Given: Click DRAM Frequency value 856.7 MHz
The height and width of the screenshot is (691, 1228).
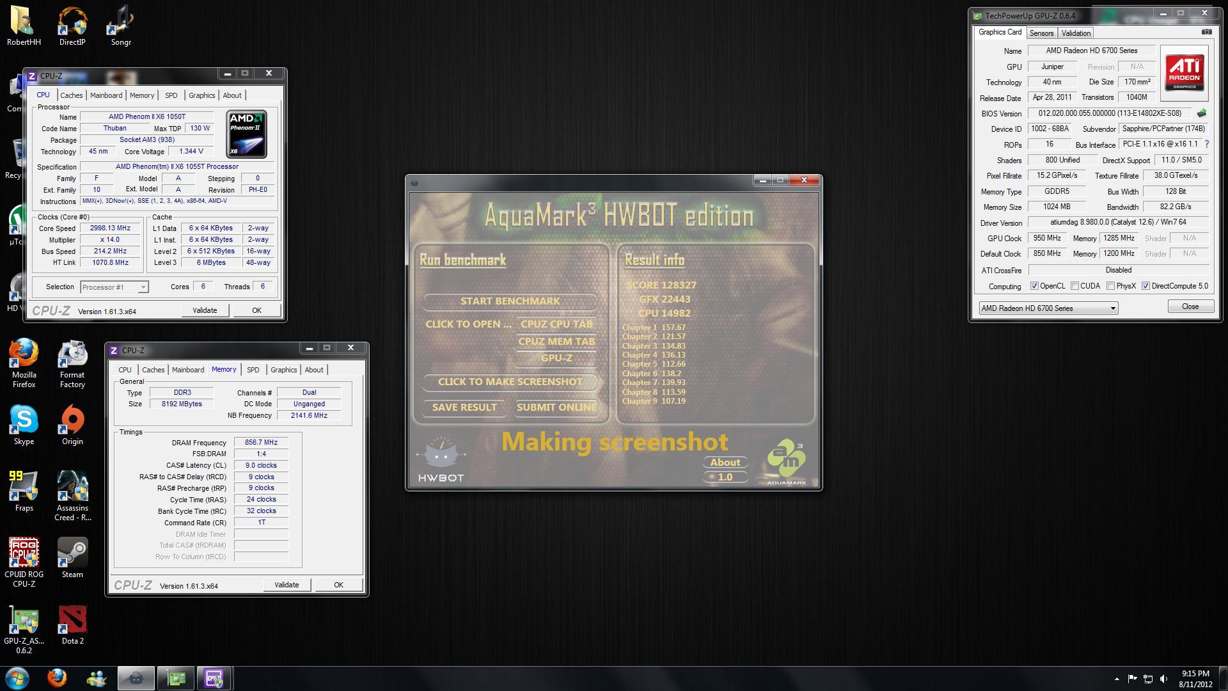Looking at the screenshot, I should click(x=261, y=443).
